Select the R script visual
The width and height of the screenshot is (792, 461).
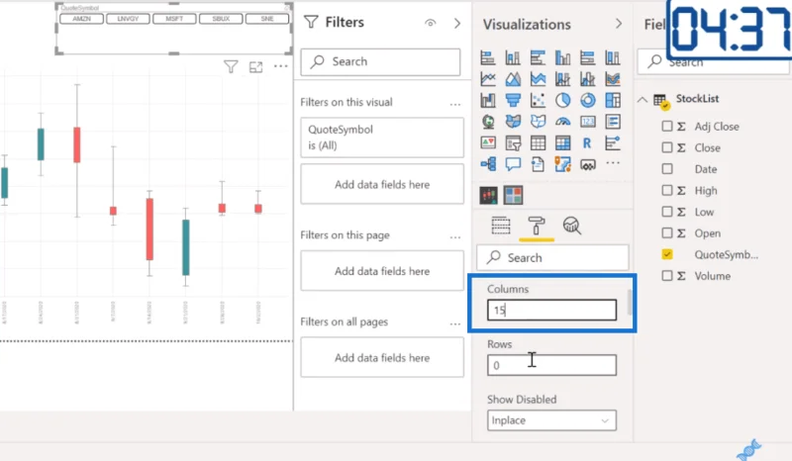point(587,142)
